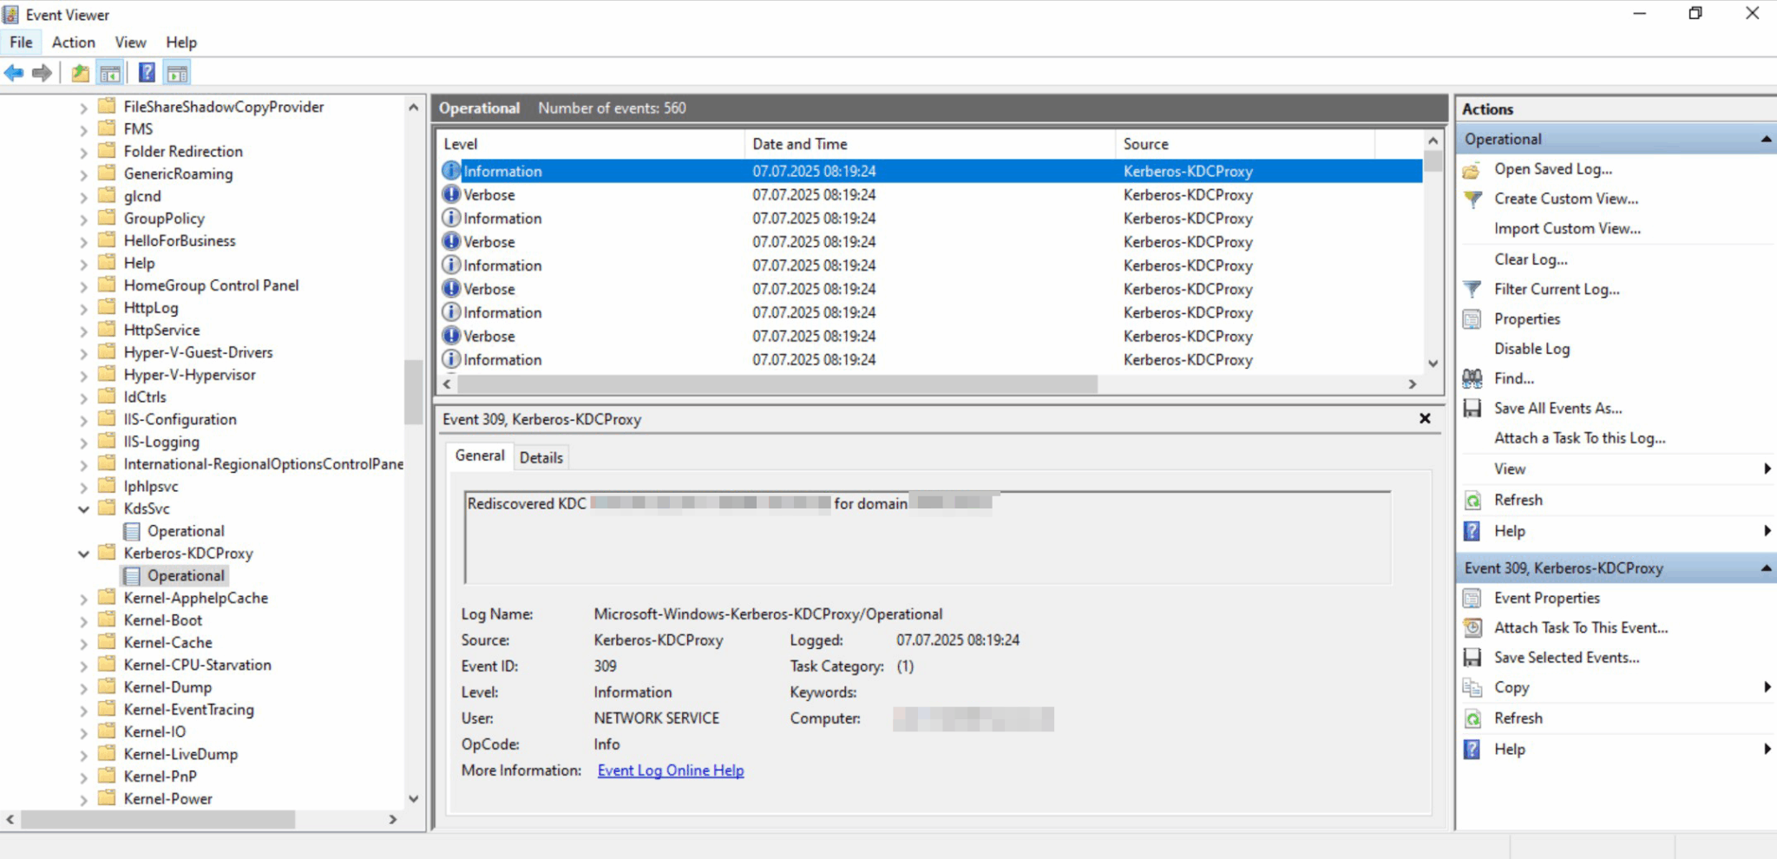Open the Event Log Online Help link

[670, 770]
